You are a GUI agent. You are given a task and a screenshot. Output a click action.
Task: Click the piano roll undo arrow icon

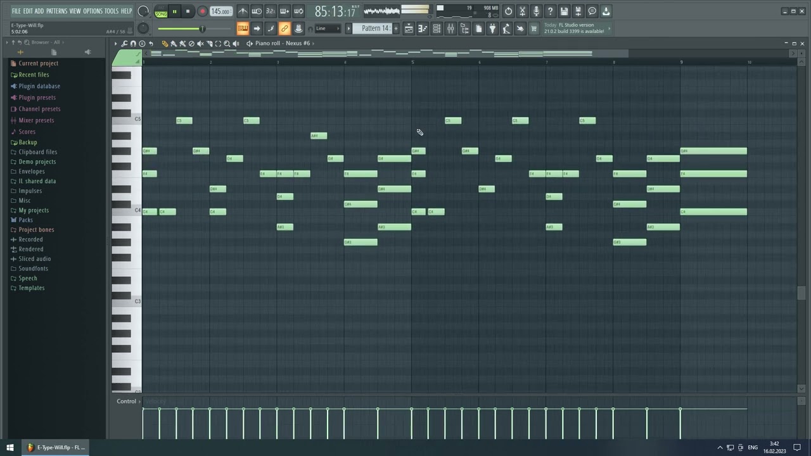coord(151,43)
